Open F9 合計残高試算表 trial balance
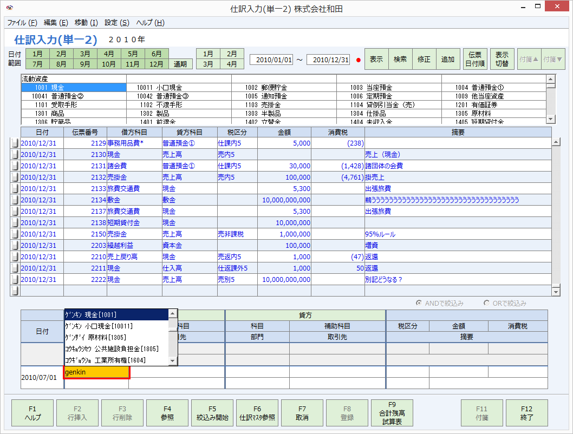Image resolution: width=573 pixels, height=434 pixels. click(392, 413)
